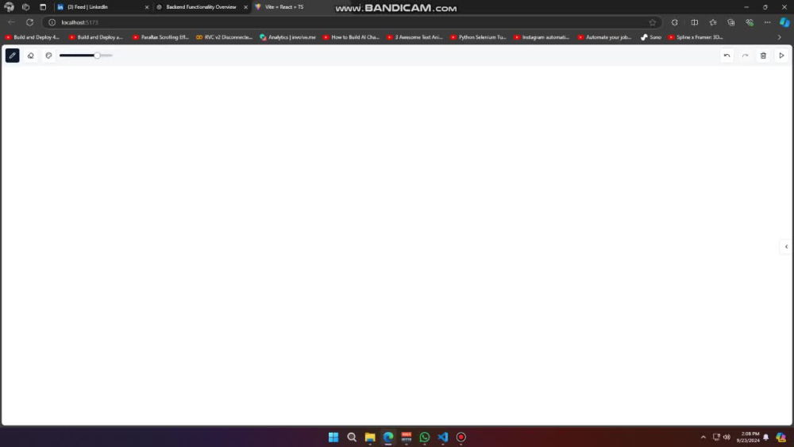View site information icon in address bar

pyautogui.click(x=52, y=22)
